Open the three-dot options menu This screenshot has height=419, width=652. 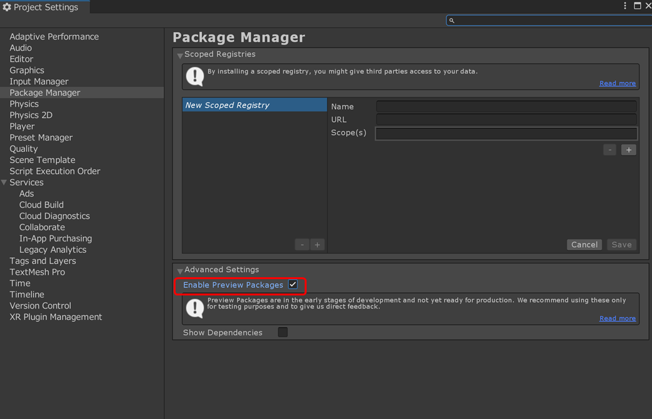tap(624, 6)
